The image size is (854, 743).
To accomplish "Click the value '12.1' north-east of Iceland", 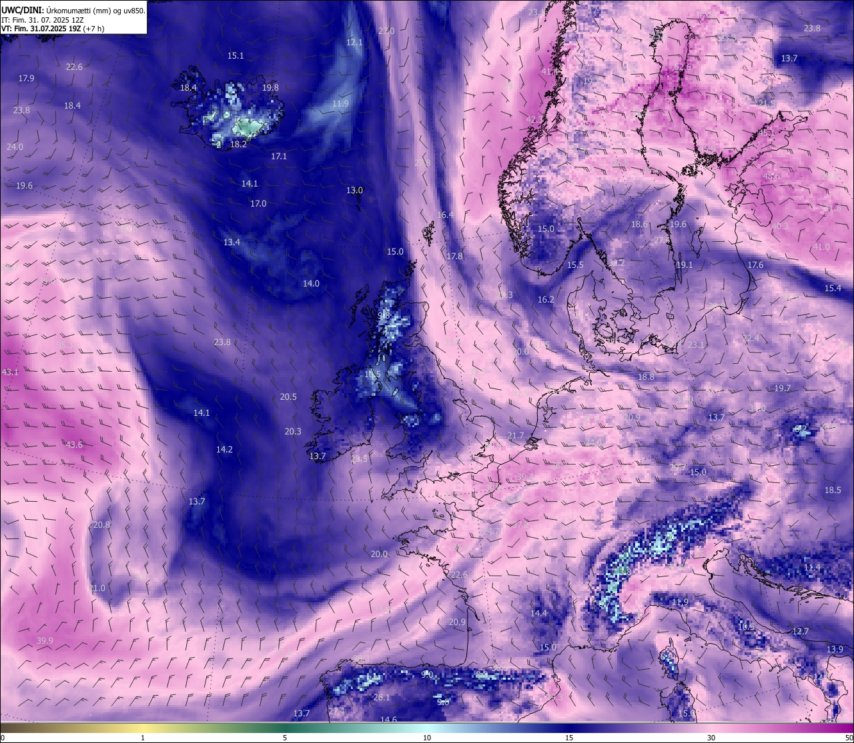I will 354,43.
